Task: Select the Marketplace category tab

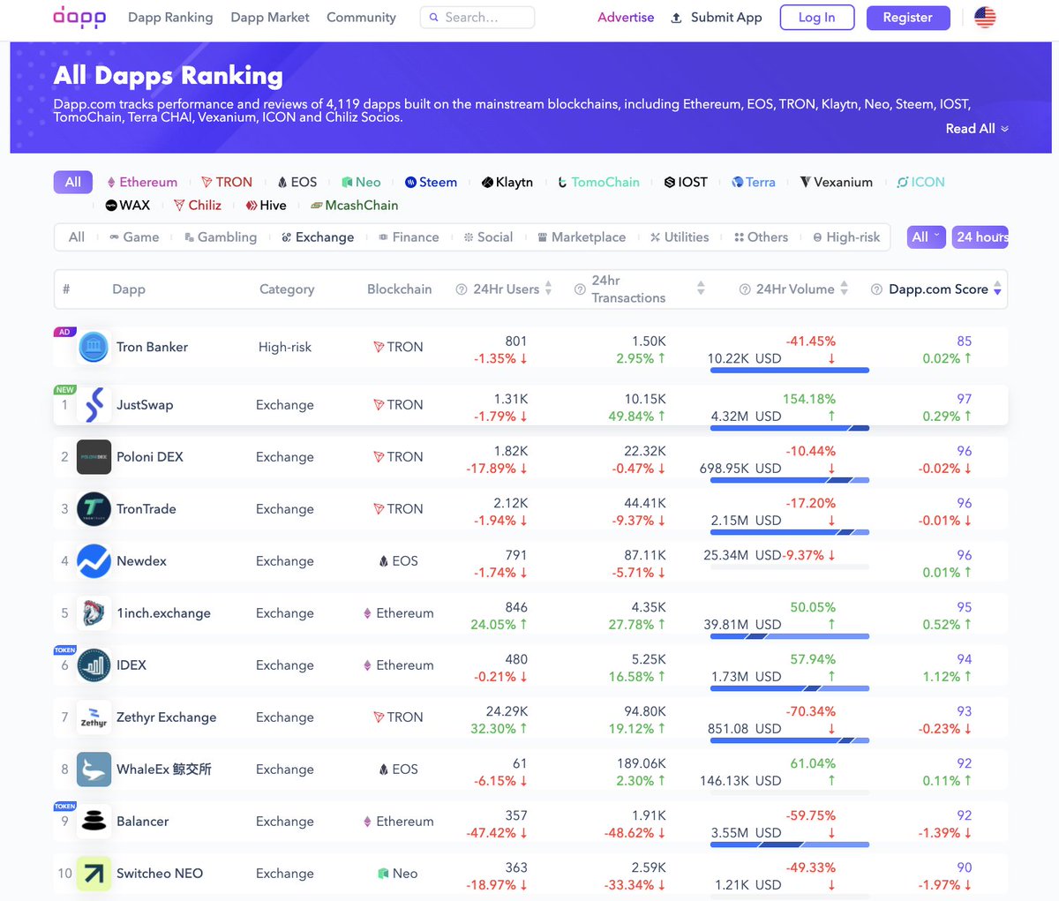Action: (582, 237)
